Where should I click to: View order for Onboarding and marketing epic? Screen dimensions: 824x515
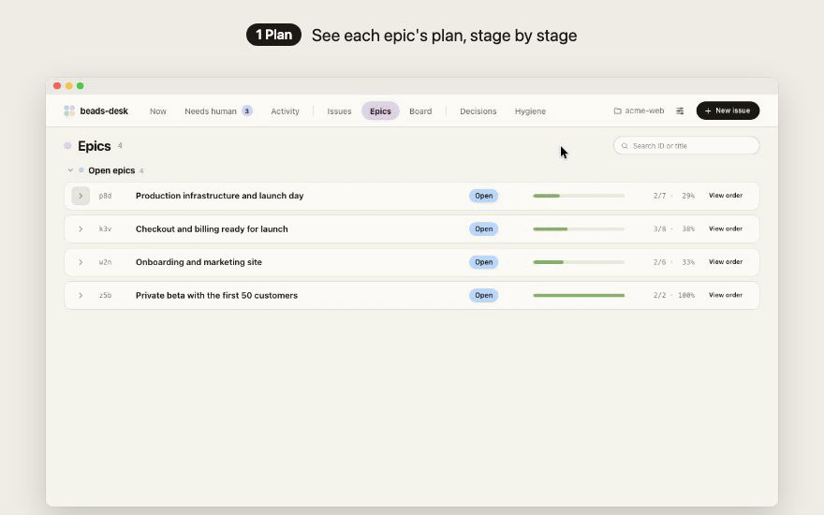tap(725, 261)
